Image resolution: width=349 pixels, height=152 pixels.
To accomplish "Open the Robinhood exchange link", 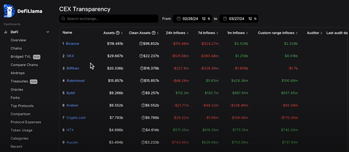I will [75, 81].
